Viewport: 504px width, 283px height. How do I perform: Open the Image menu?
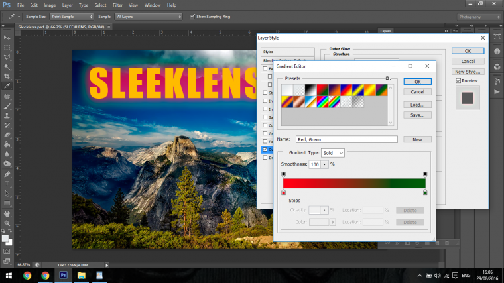point(50,5)
